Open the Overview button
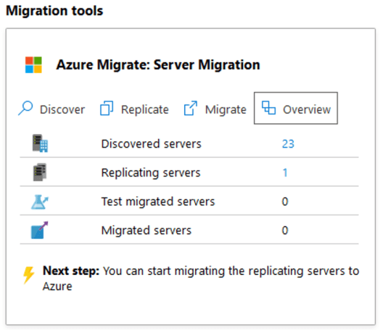The image size is (383, 330). pyautogui.click(x=296, y=109)
